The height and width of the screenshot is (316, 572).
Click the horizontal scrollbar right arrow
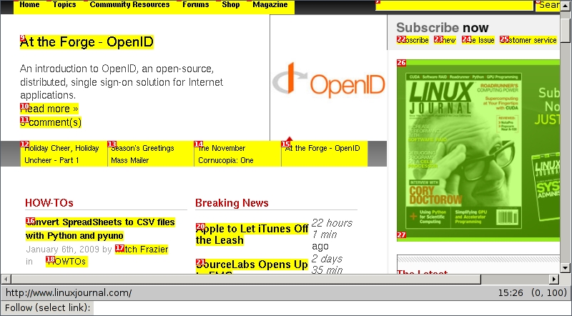[x=554, y=279]
